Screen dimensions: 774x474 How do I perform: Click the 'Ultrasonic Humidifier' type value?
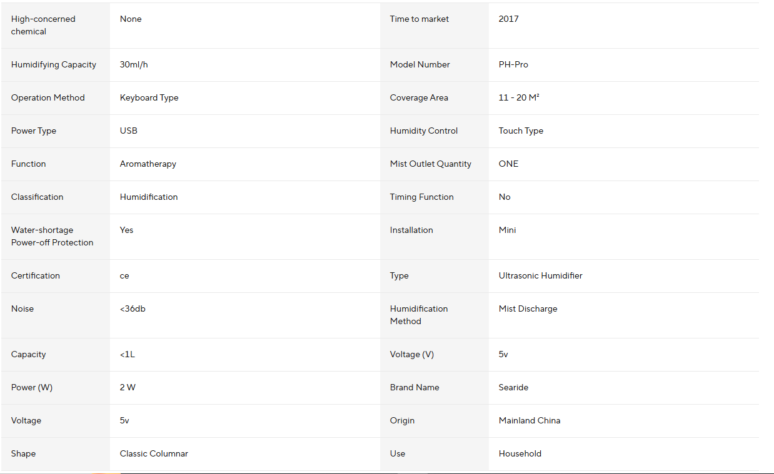point(540,276)
